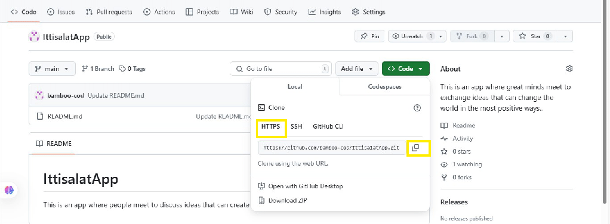Viewport: 610px width, 224px height.
Task: Switch to the Local tab
Action: point(295,86)
